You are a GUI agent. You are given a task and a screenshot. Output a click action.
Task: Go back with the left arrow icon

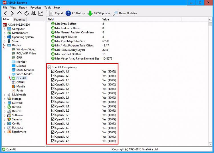[x=5, y=13]
